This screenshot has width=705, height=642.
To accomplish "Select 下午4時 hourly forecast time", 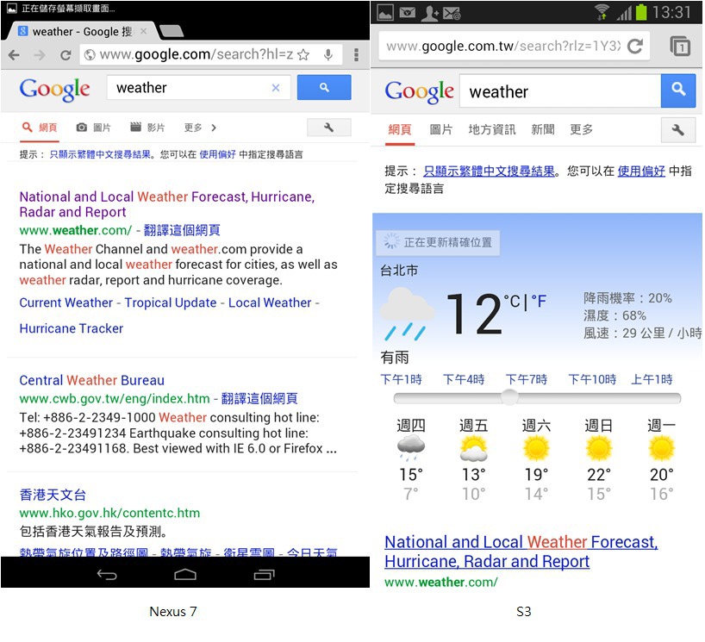I will pyautogui.click(x=464, y=379).
